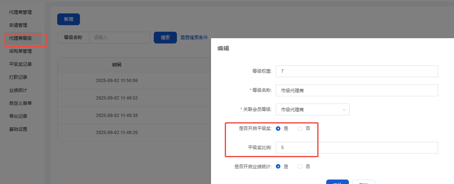Go to 申请管理 in the sidebar

(x=18, y=25)
